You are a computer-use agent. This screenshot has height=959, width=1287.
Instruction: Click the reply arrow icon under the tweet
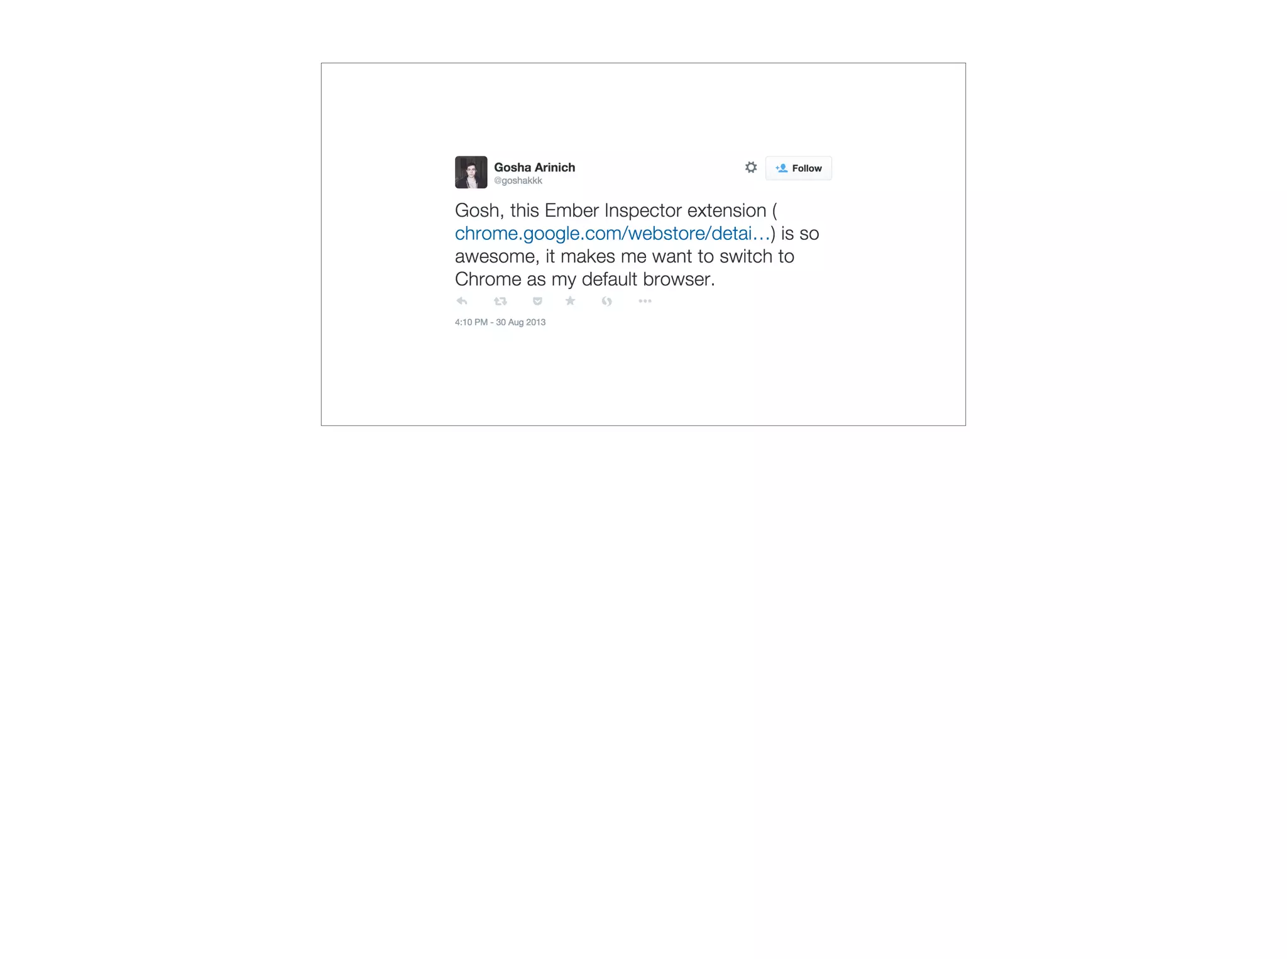462,301
